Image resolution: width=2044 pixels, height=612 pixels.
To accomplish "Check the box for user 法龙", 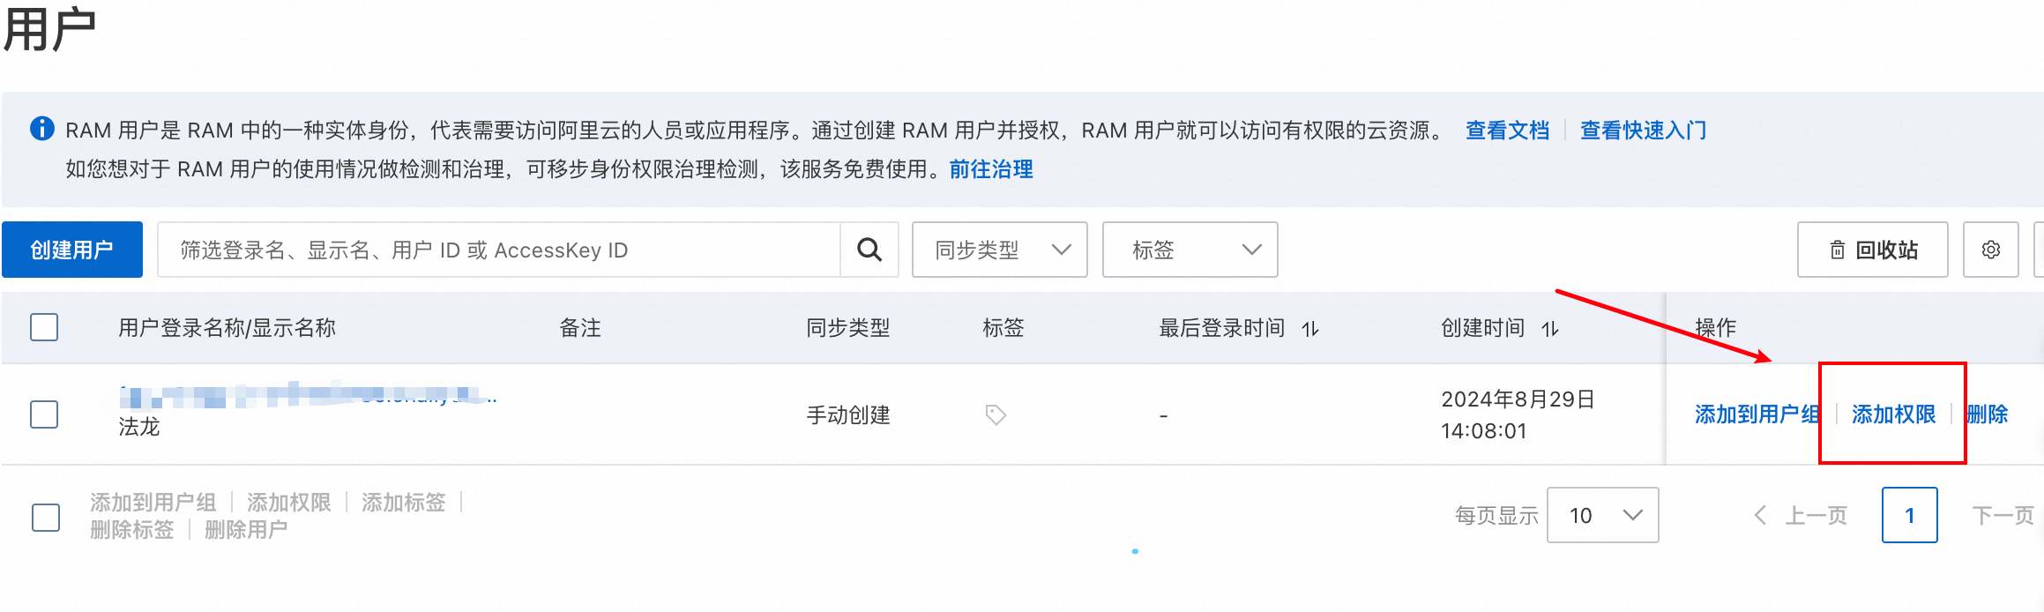I will pyautogui.click(x=44, y=414).
